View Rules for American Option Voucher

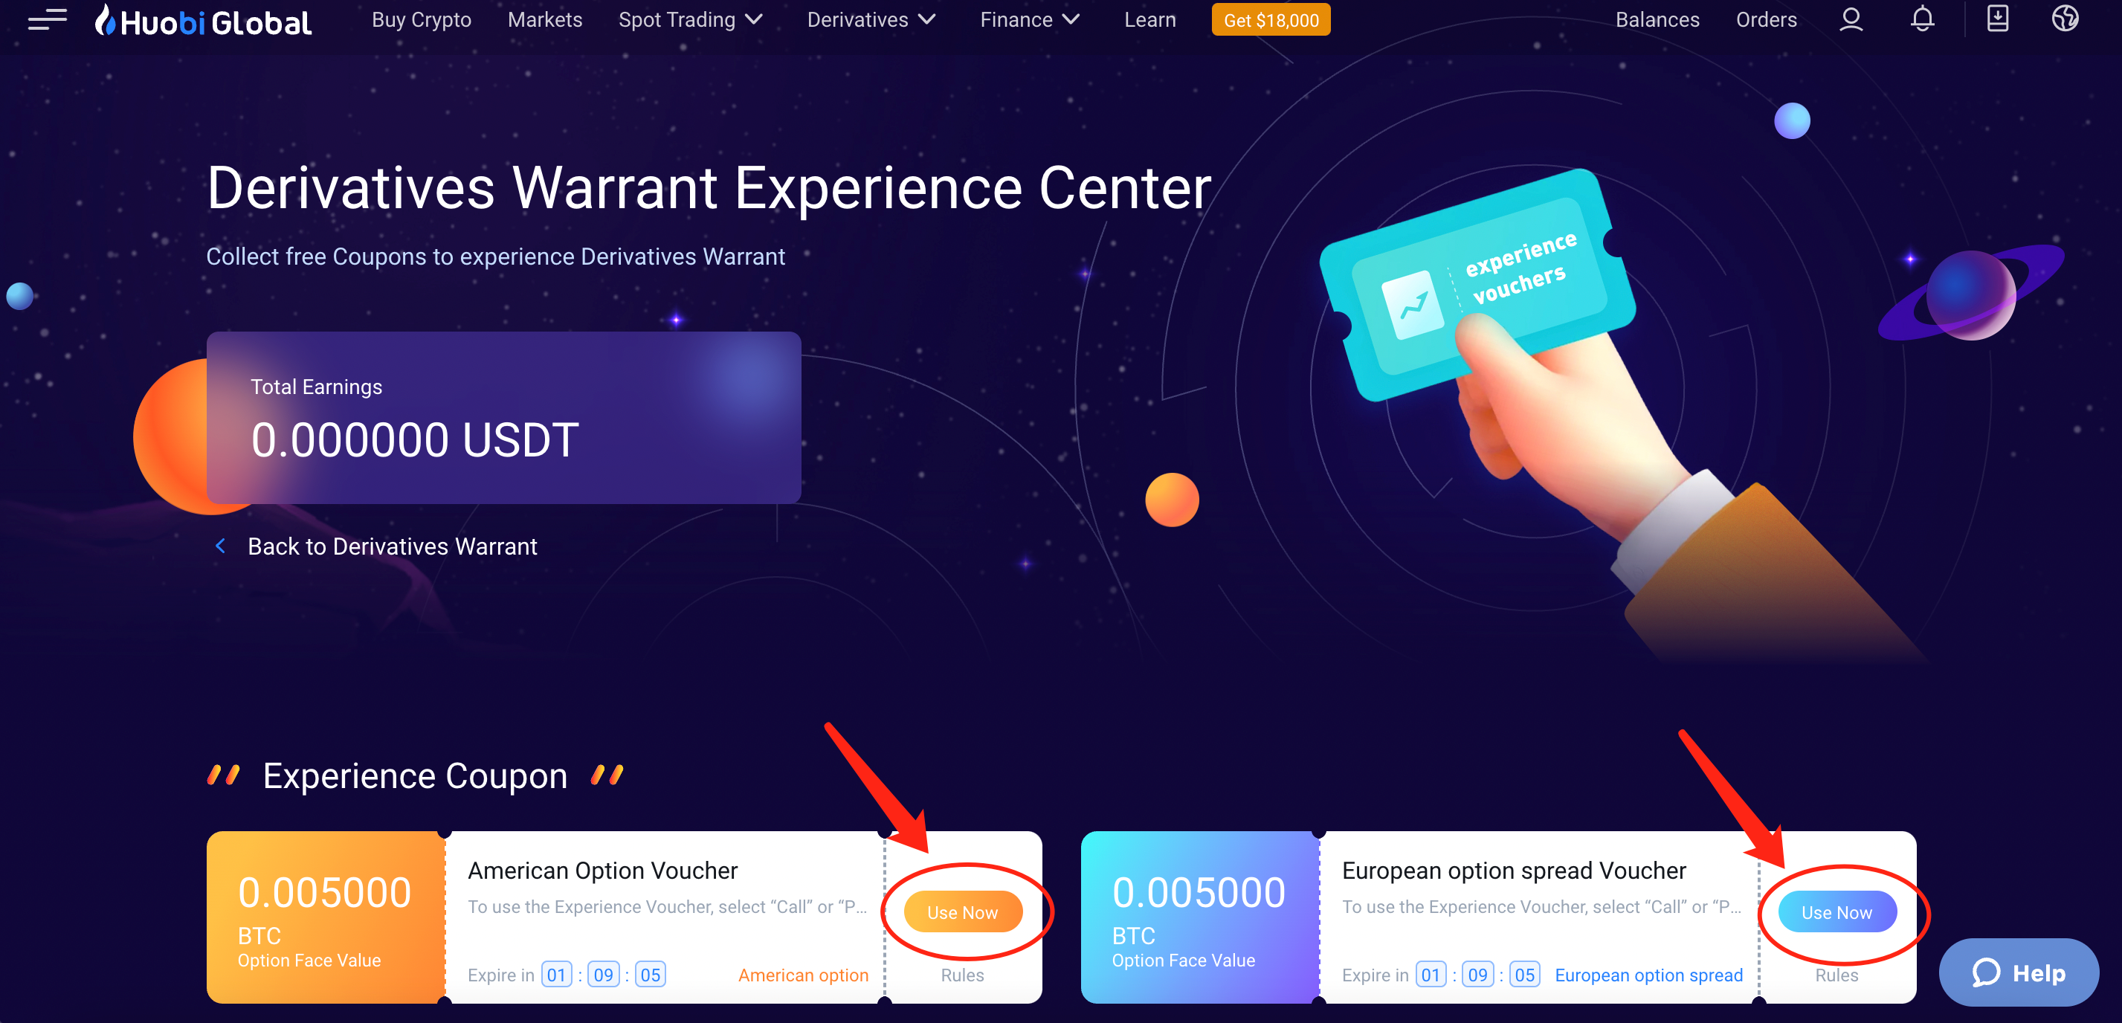[962, 975]
